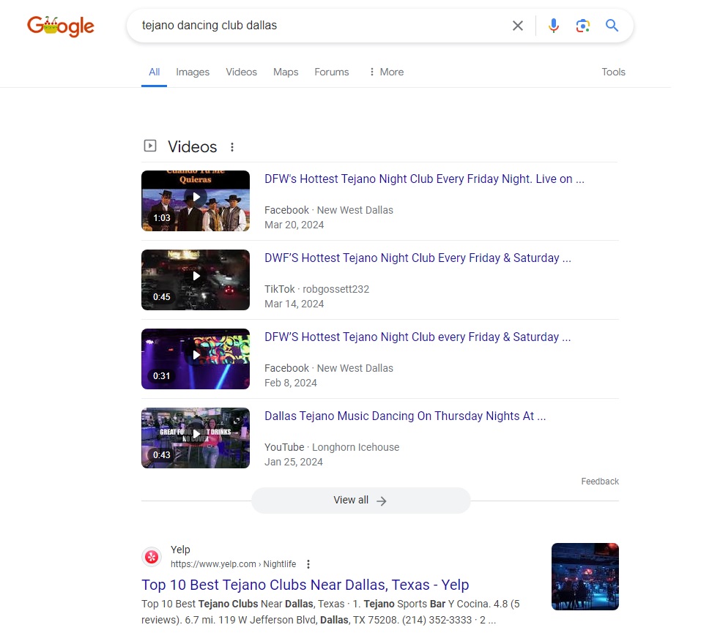
Task: Expand View all videos
Action: click(360, 501)
